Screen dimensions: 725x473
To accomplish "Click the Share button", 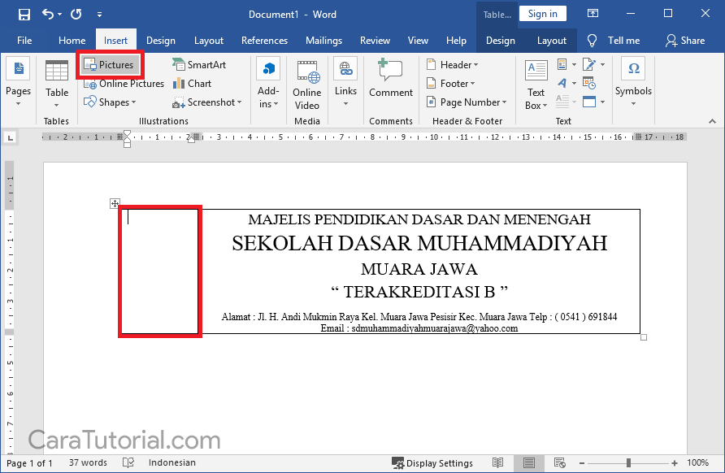I will coord(685,41).
